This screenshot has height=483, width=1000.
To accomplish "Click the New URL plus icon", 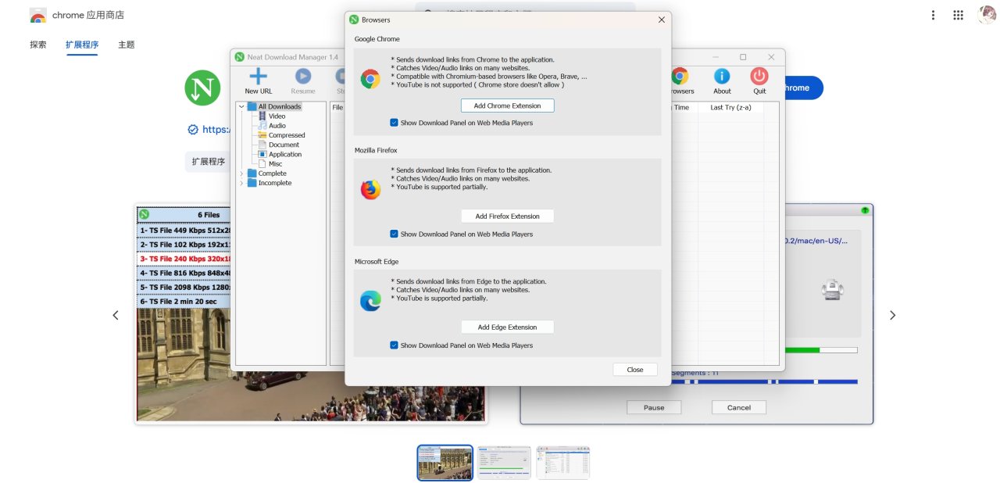I will pyautogui.click(x=258, y=76).
